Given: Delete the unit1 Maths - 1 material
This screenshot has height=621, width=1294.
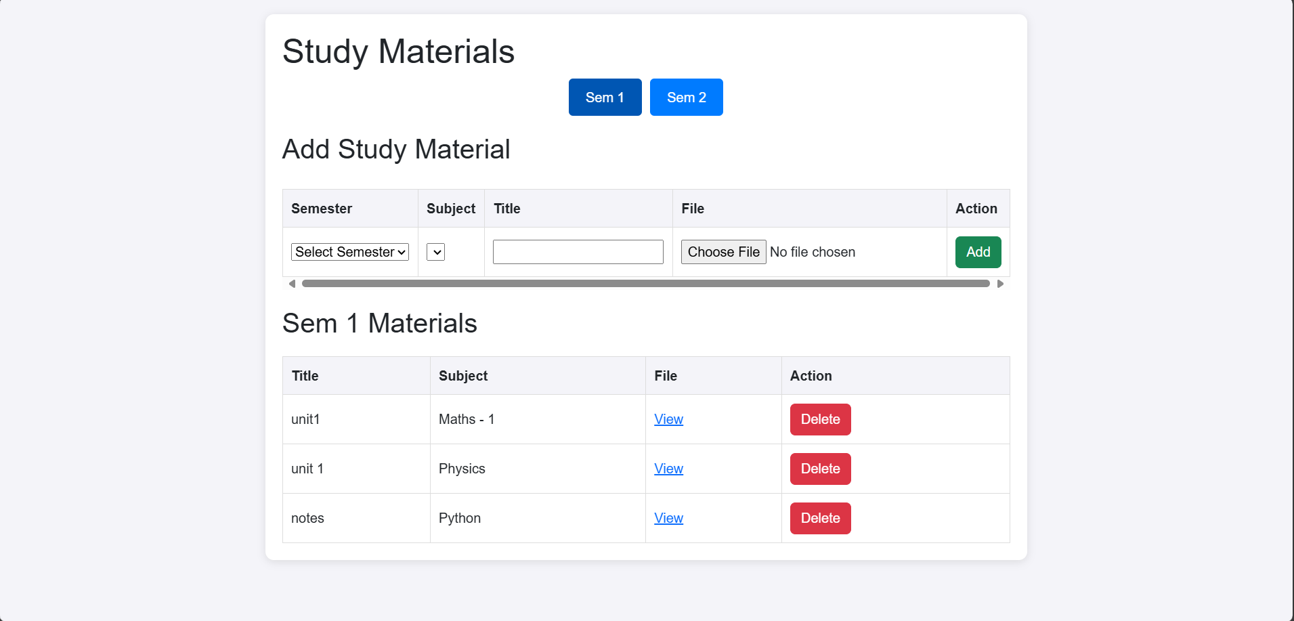Looking at the screenshot, I should (x=820, y=419).
